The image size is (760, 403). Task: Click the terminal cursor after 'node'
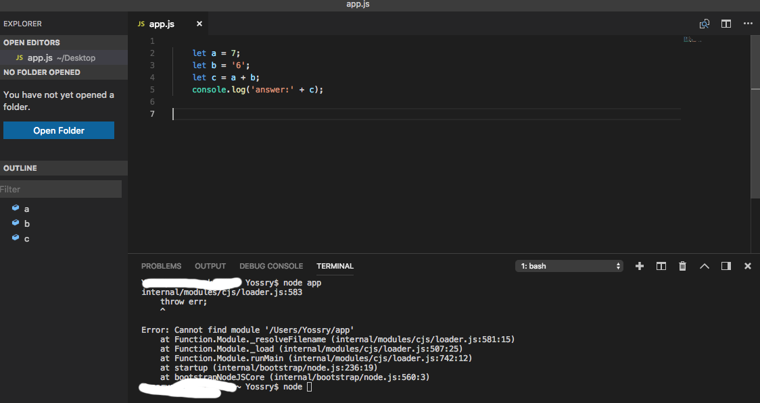click(x=310, y=387)
